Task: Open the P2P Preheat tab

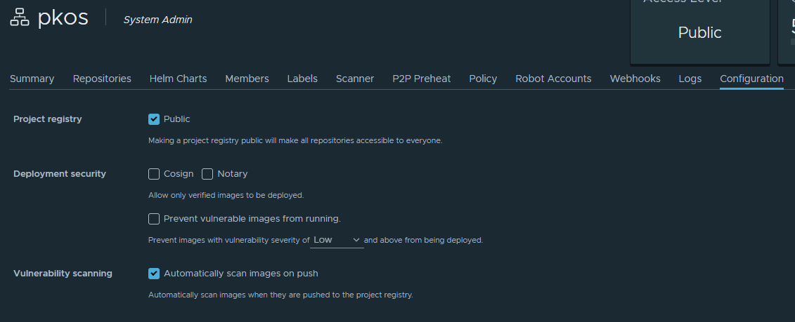Action: pyautogui.click(x=421, y=79)
